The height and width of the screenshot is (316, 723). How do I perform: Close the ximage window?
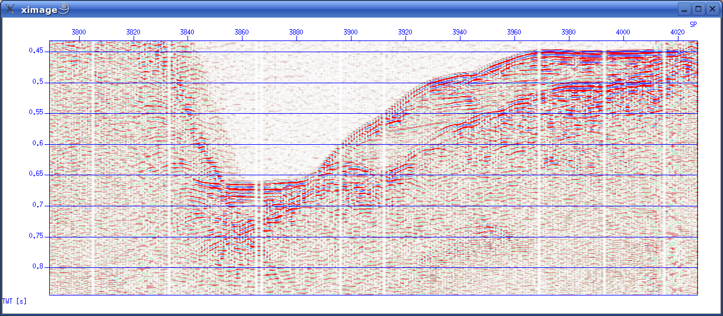click(x=712, y=9)
